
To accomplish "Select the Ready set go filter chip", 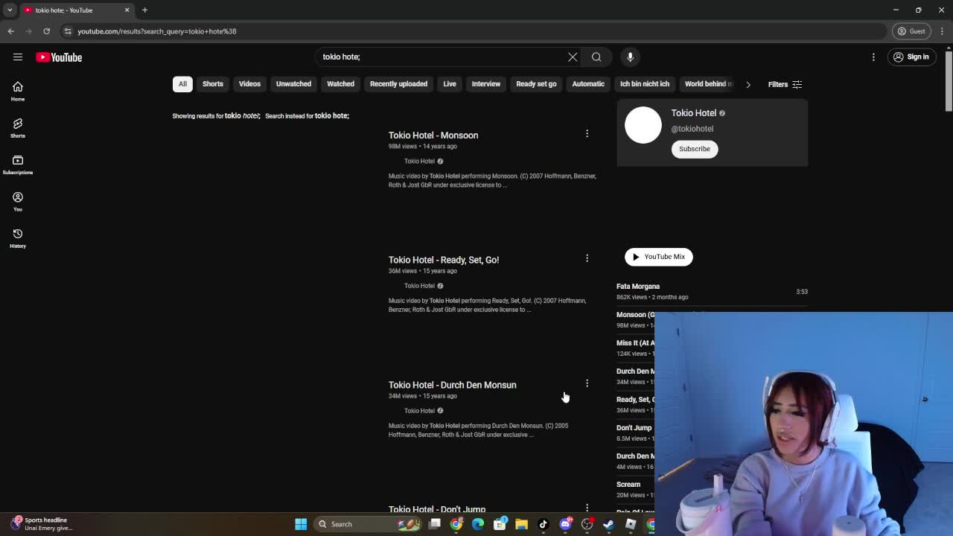I will 536,84.
